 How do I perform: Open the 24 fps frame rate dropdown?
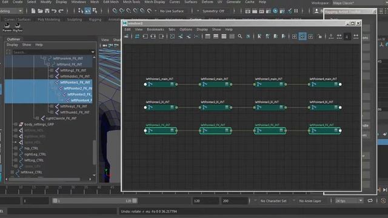(x=349, y=201)
